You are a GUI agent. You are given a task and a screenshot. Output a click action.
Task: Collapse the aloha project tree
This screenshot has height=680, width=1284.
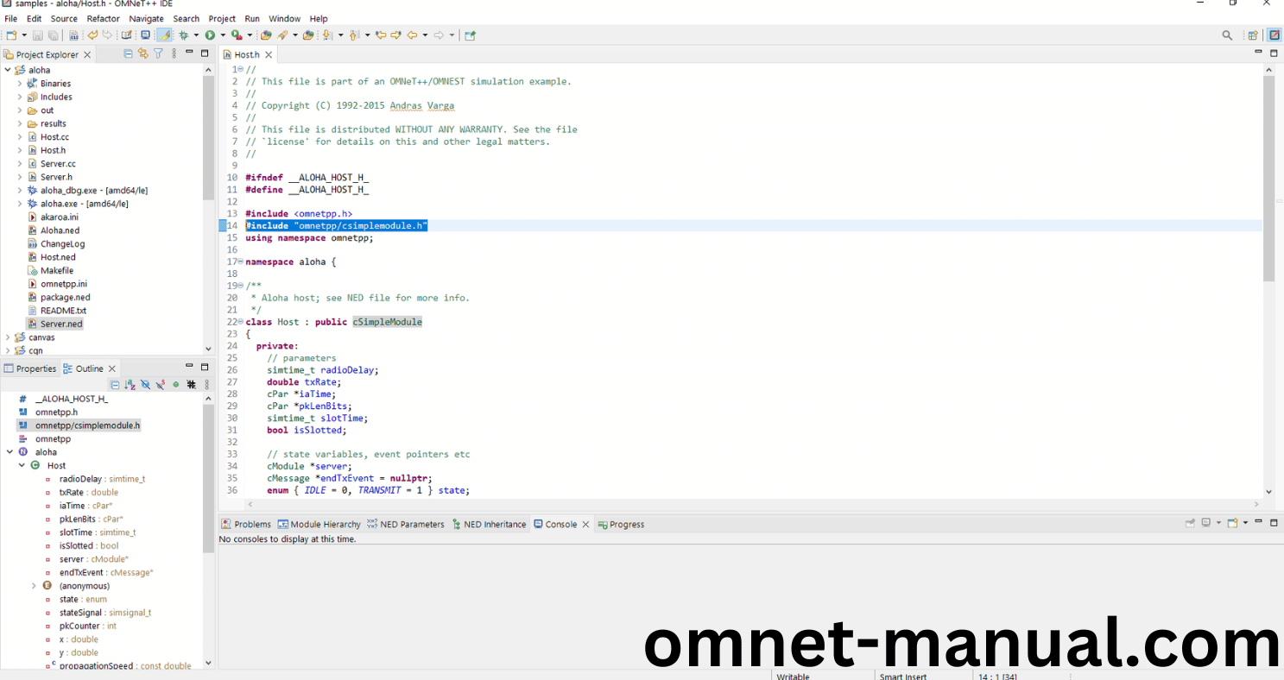click(7, 69)
